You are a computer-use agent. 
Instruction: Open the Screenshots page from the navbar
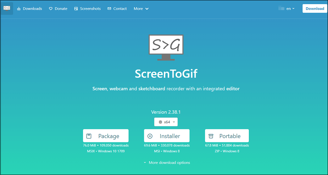[x=90, y=9]
